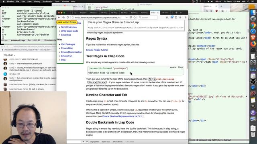Open OBS Studio from the dock

coord(253,81)
